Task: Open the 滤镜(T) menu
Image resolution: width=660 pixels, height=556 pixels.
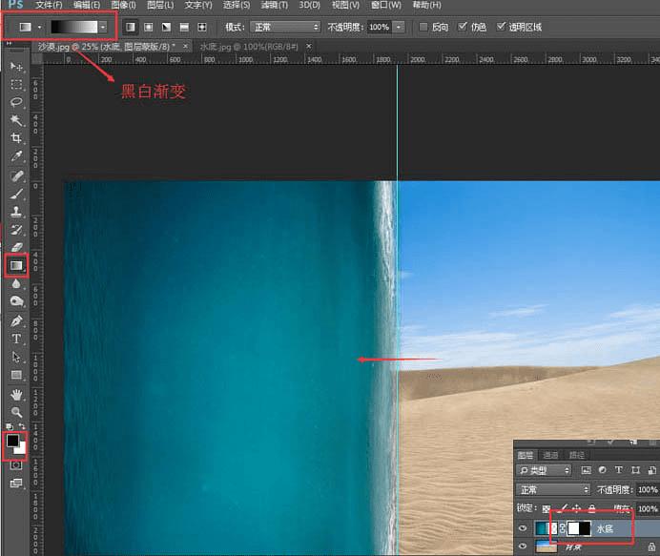Action: click(275, 5)
